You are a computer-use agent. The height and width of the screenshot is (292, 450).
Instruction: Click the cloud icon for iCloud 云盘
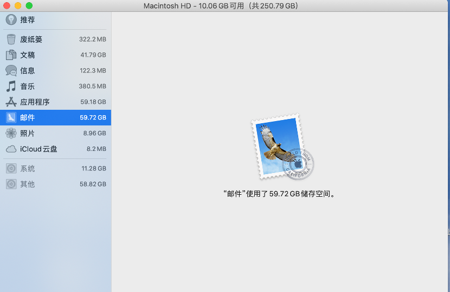click(11, 149)
